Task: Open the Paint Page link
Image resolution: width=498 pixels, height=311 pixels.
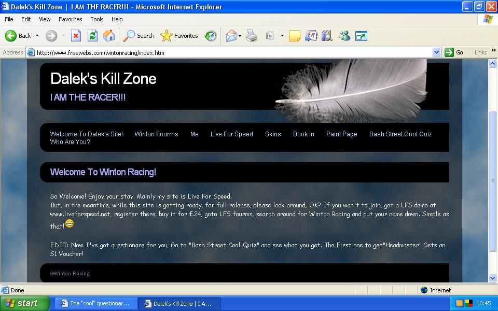Action: pos(342,134)
